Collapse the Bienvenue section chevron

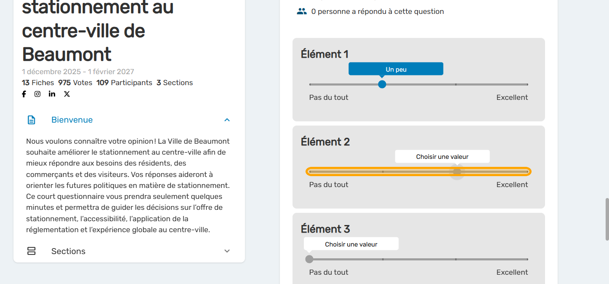(x=227, y=120)
